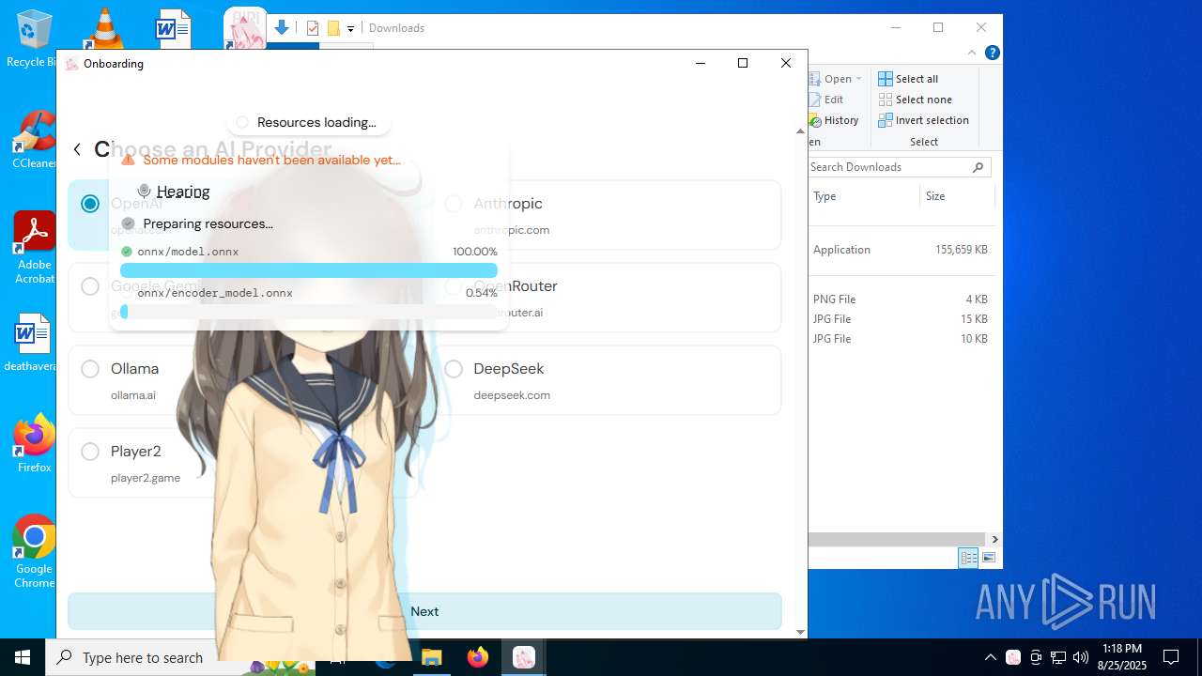Sort by the Type column header
Image resolution: width=1202 pixels, height=676 pixels.
coord(824,196)
